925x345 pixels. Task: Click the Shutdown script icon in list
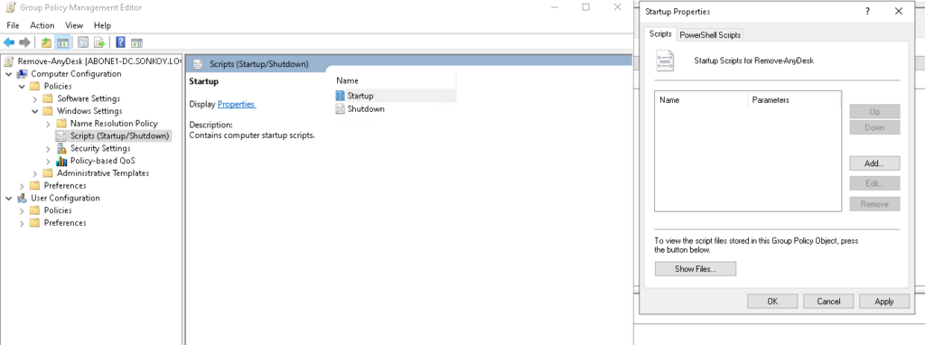click(340, 109)
